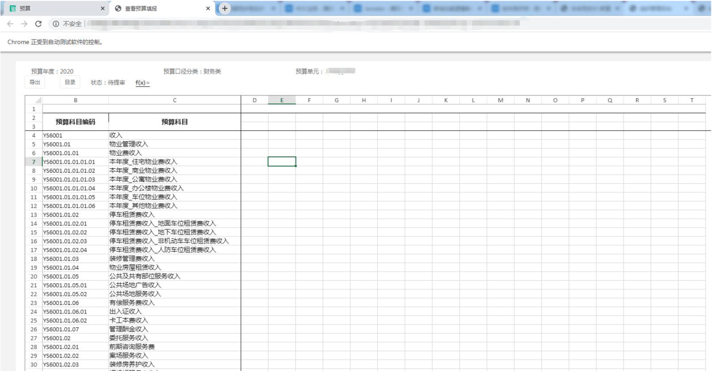Click the 物业房屋租赁收入 cell
The width and height of the screenshot is (712, 371).
tap(175, 268)
